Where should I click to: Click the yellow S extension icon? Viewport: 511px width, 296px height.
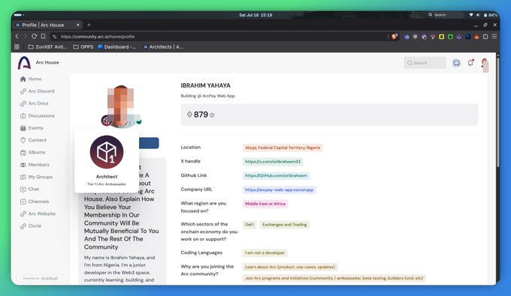pos(442,37)
